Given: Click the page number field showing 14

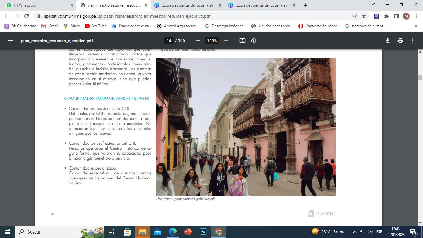Looking at the screenshot, I should tap(169, 41).
